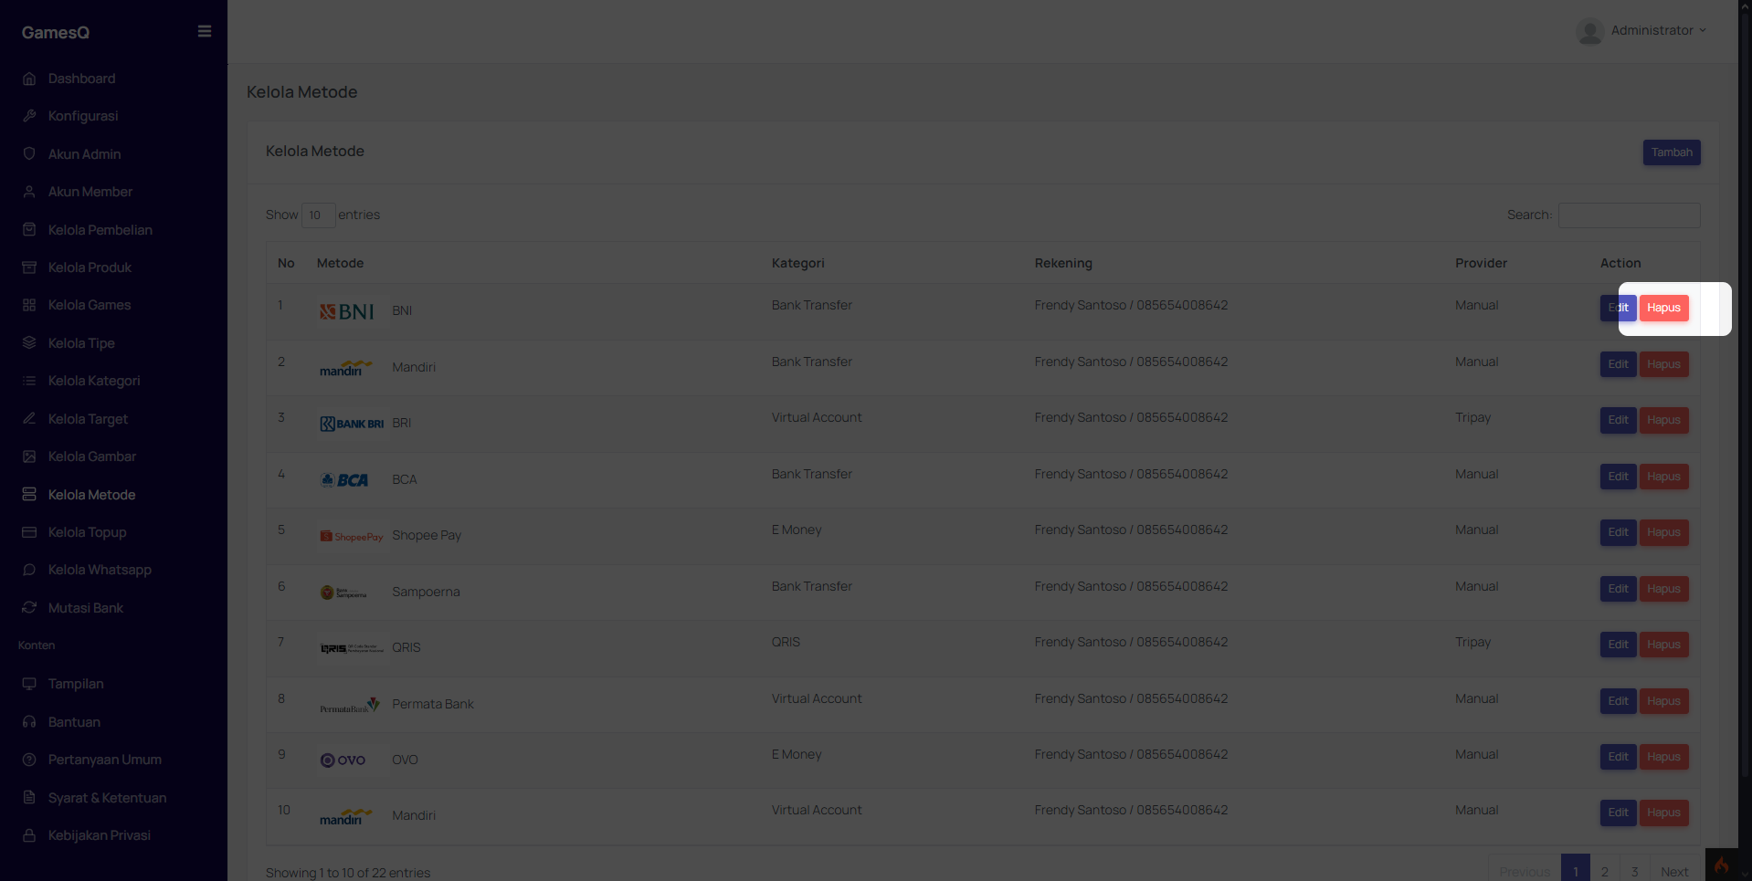Open Kelola Produk menu item
Screen dimensions: 1752x881
pos(90,267)
